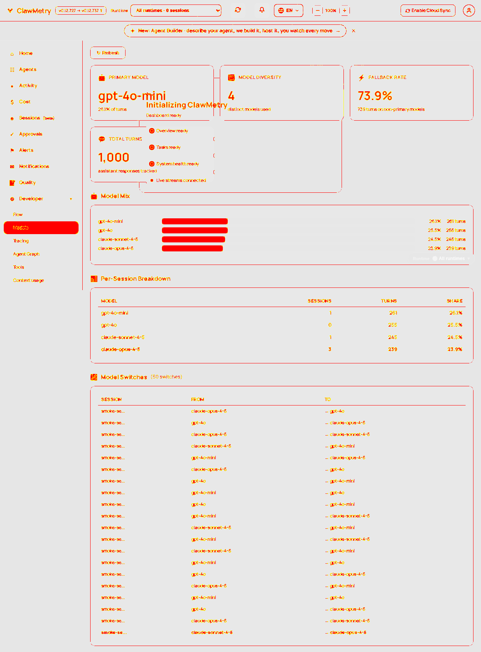481x652 pixels.
Task: Select claude-sonnet-4-6 row in Per-Session Breakdown
Action: pyautogui.click(x=282, y=337)
